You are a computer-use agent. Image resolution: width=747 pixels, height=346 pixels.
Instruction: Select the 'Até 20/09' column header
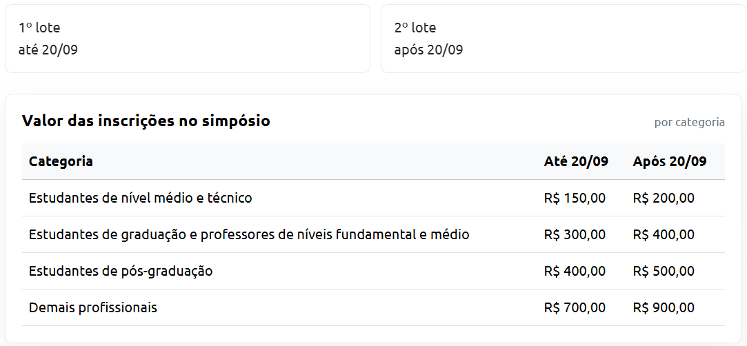[576, 162]
